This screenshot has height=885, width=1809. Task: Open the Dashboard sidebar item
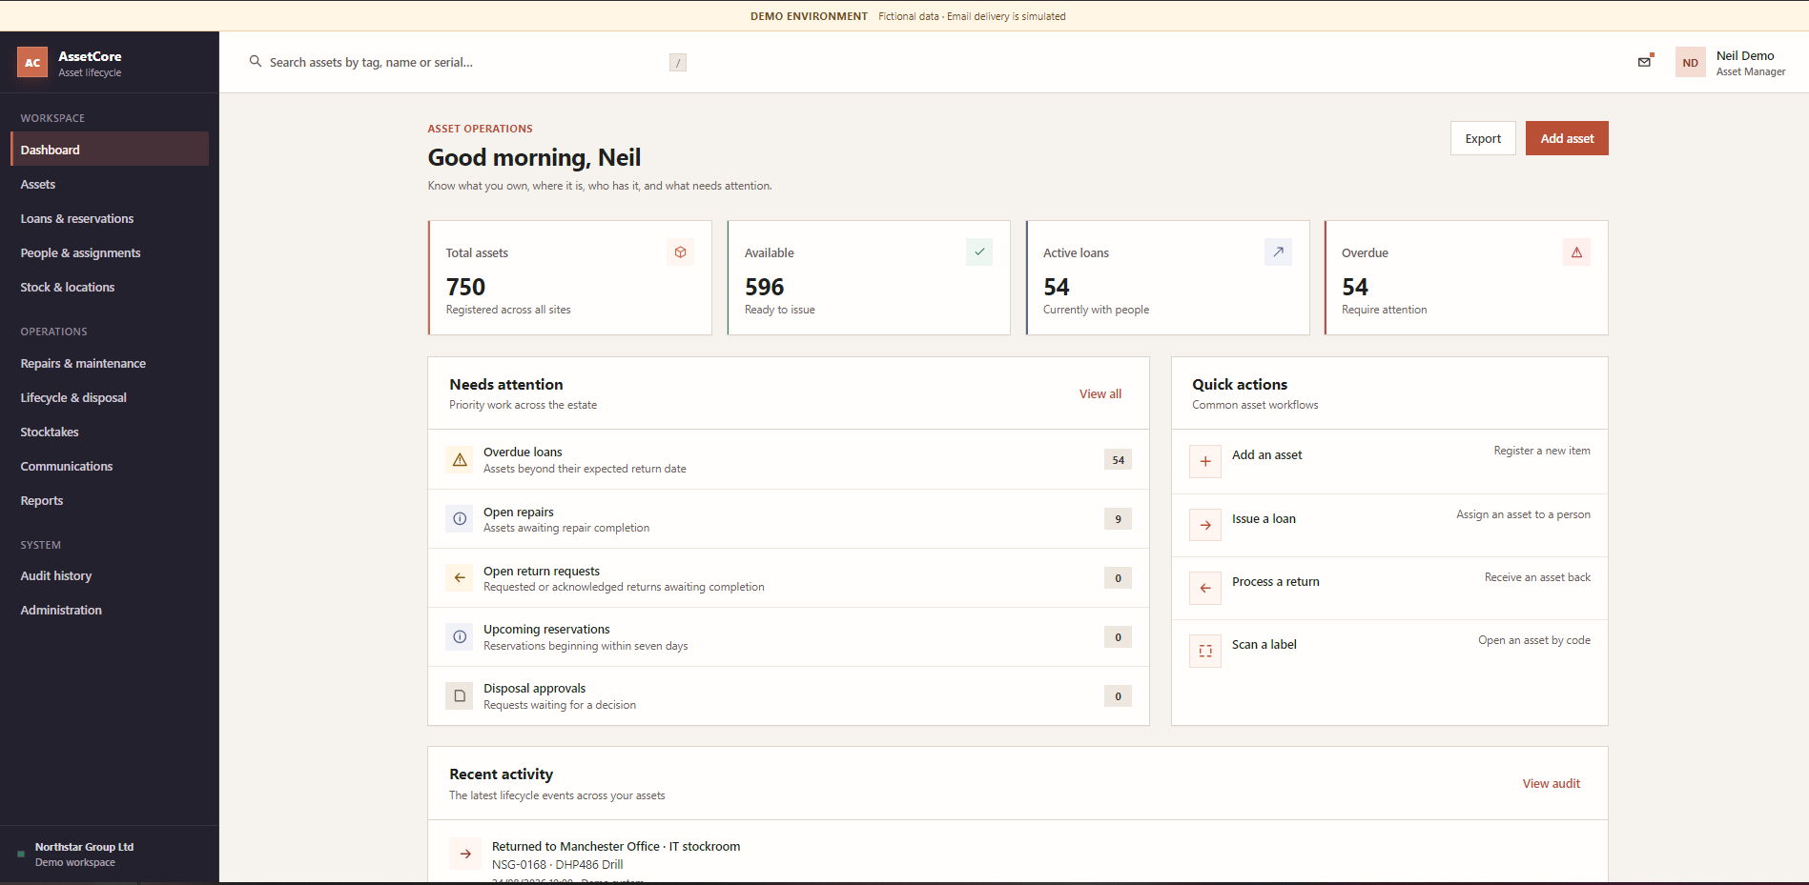click(x=110, y=150)
